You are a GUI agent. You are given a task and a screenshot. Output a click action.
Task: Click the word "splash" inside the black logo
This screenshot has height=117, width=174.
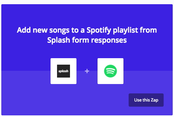[x=64, y=71]
